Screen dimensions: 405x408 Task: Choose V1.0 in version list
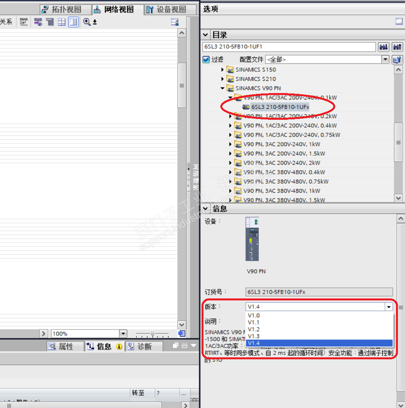(x=319, y=315)
